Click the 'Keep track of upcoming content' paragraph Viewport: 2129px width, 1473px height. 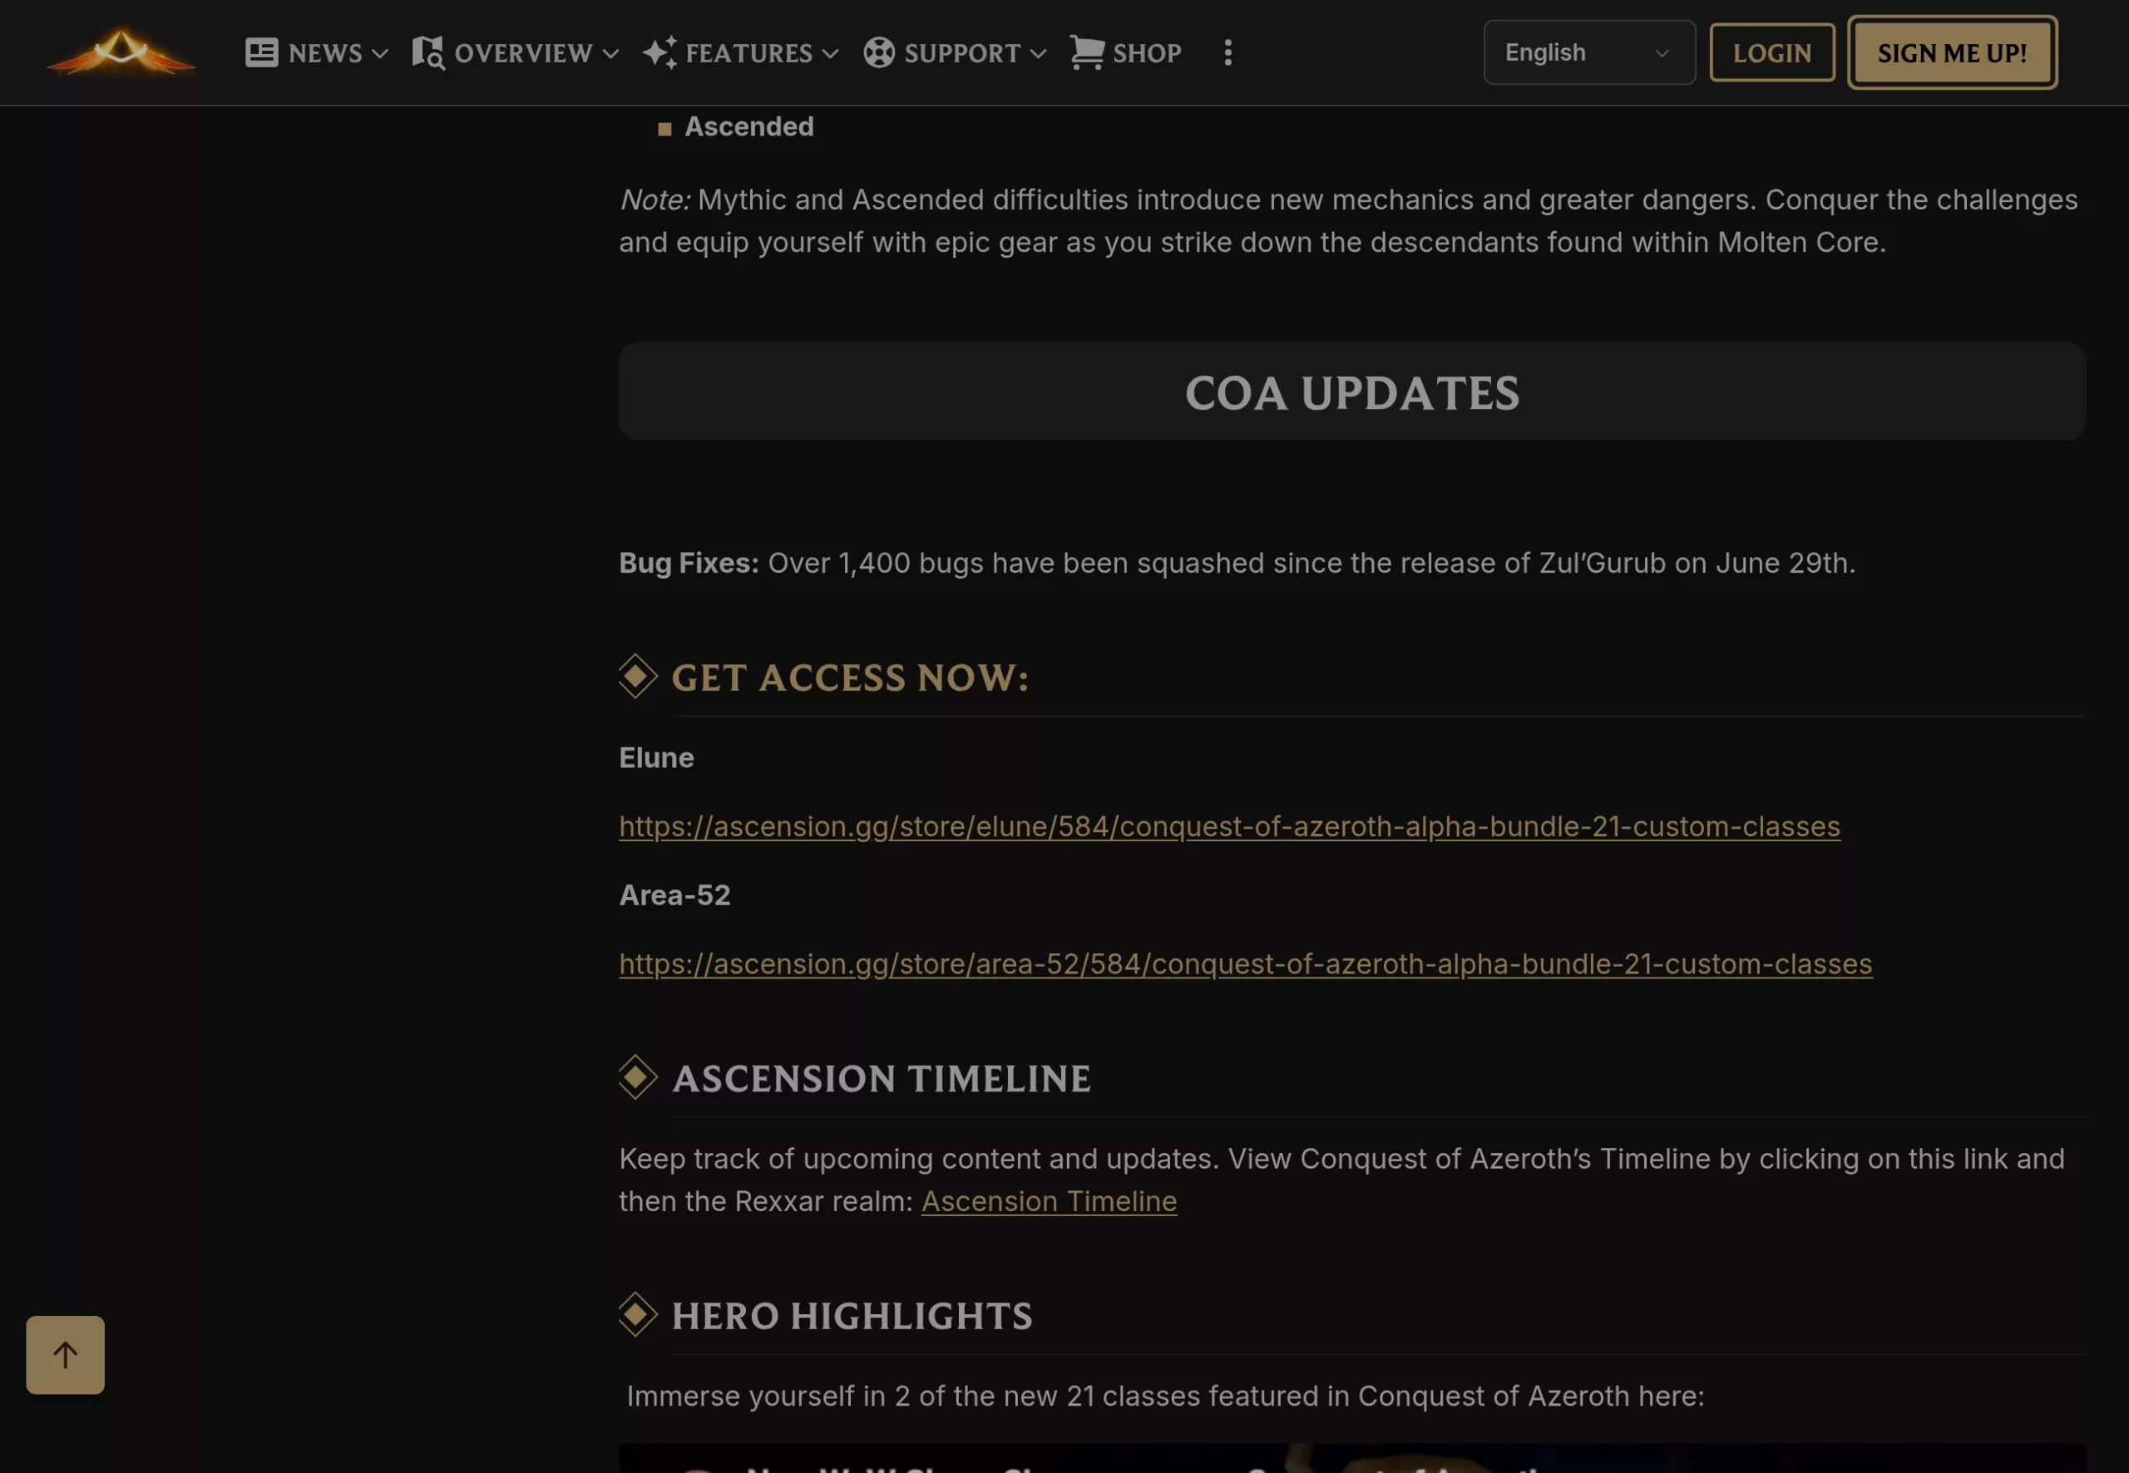[1341, 1180]
